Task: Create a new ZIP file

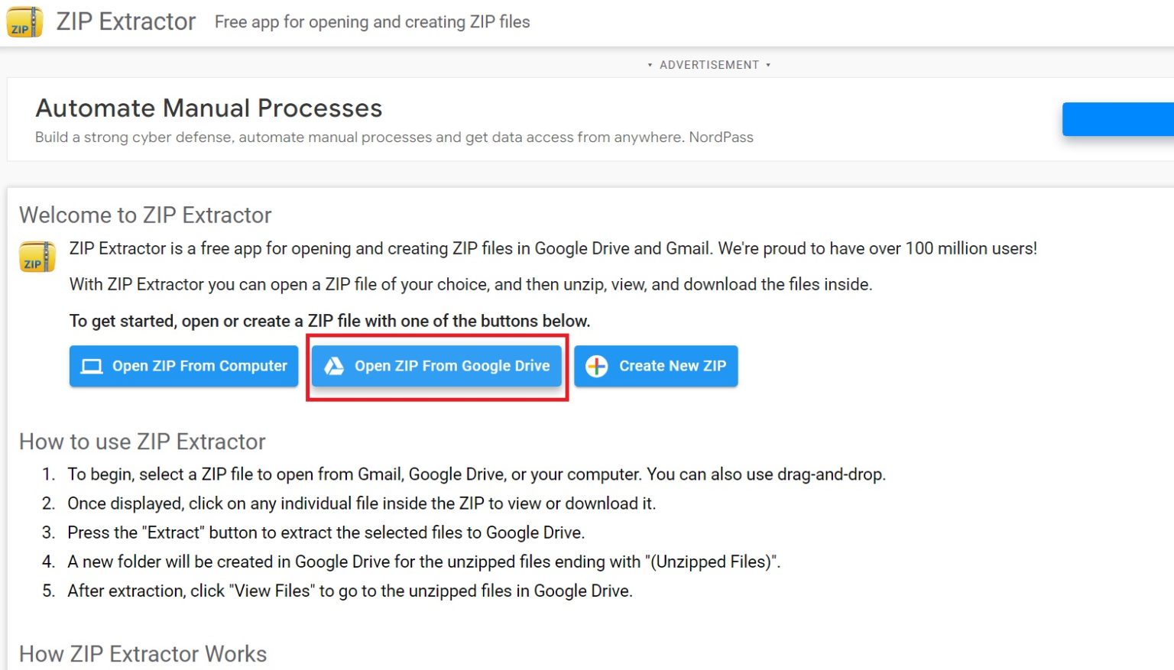Action: click(655, 366)
